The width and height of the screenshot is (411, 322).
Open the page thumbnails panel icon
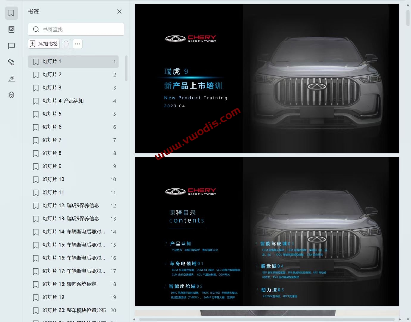pos(11,30)
